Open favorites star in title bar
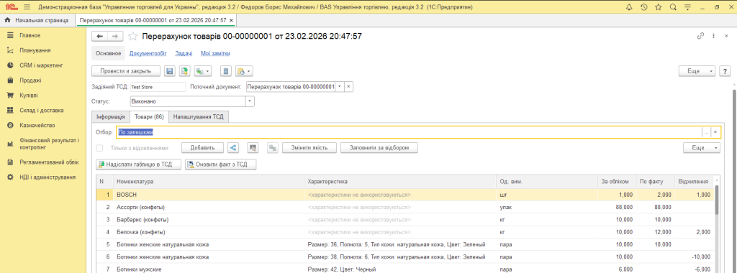 pos(659,7)
